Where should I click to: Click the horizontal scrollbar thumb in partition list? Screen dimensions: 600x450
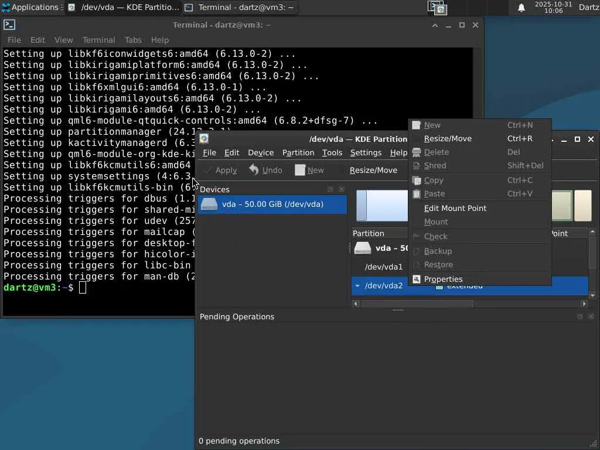tap(417, 304)
